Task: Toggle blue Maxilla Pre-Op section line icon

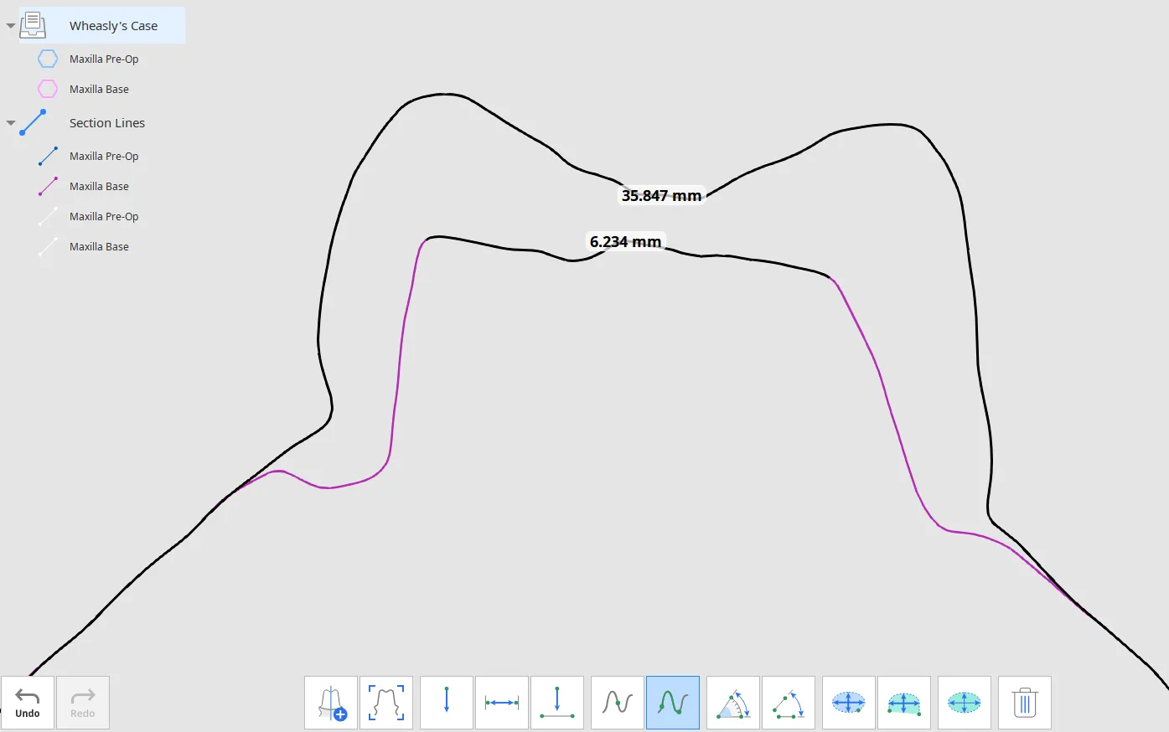Action: pos(48,156)
